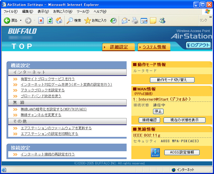Expand the リンク links bar chevron

point(210,17)
